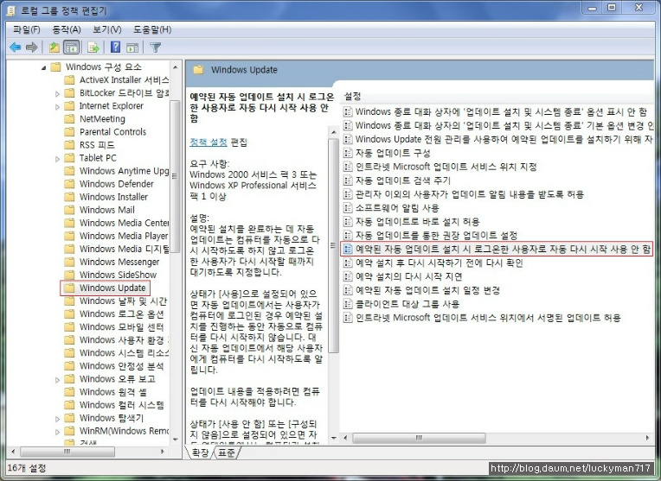Viewport: 661px width, 481px height.
Task: Switch to the 표준 tab
Action: tap(227, 453)
